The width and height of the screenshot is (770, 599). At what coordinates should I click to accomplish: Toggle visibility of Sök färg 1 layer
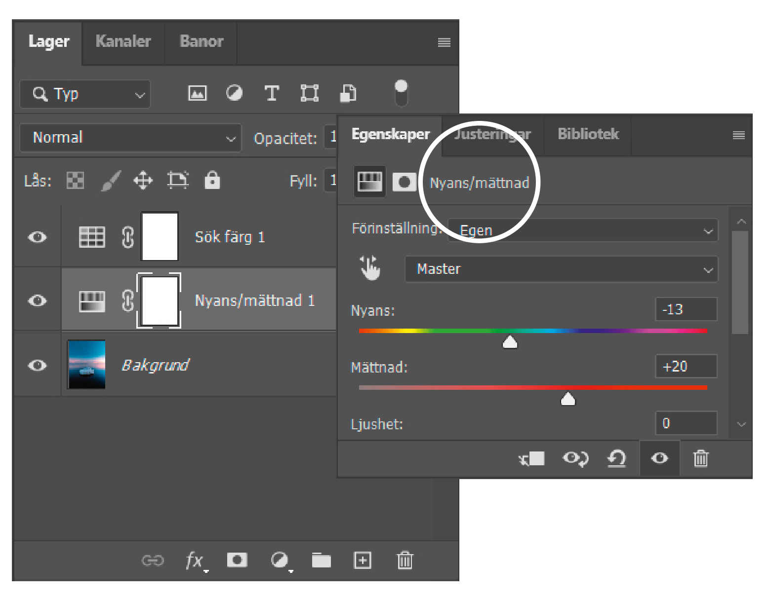[38, 237]
